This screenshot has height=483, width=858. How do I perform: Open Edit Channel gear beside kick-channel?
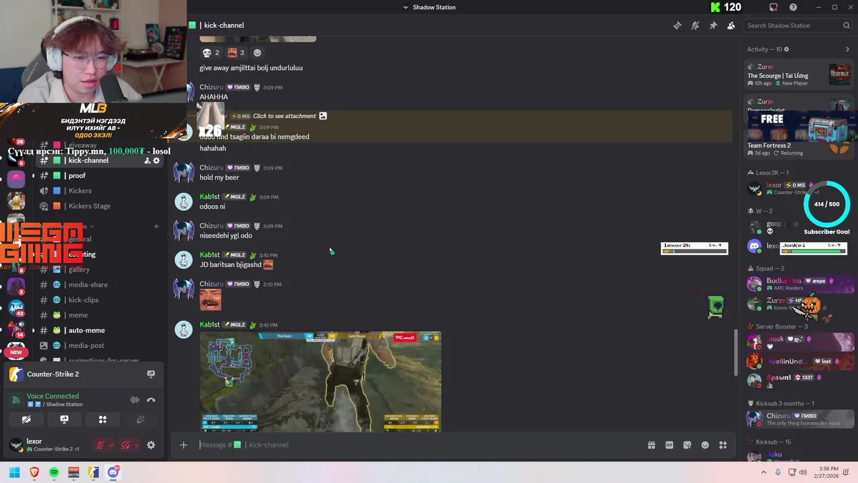157,161
